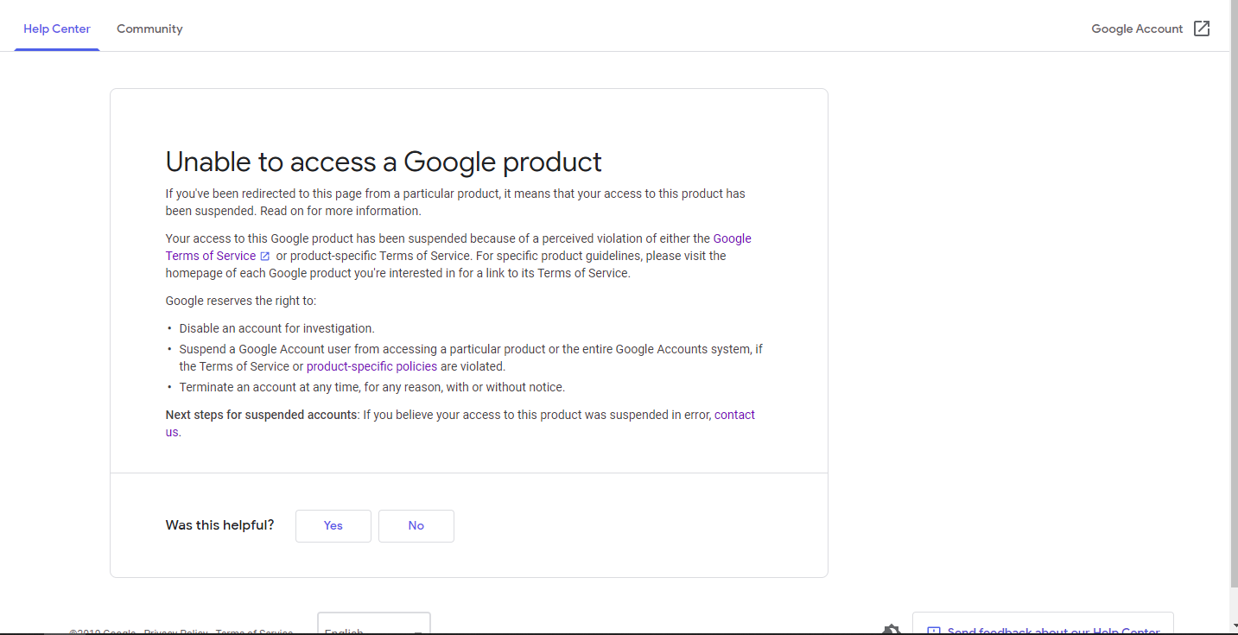Open the Terms of Service footer link

[x=254, y=632]
